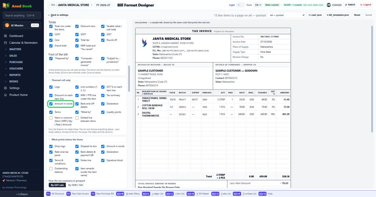Go back using Back to settings

pos(58,15)
